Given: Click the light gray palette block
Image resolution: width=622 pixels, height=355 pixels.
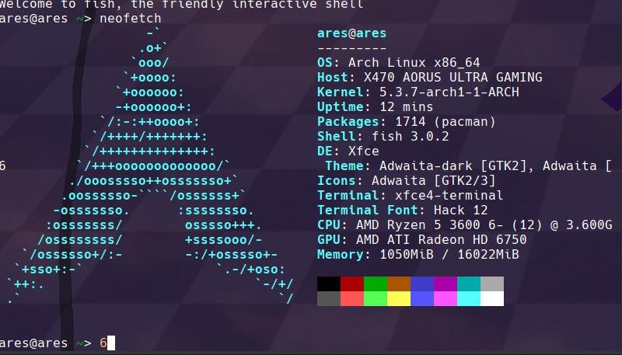Looking at the screenshot, I should click(492, 284).
